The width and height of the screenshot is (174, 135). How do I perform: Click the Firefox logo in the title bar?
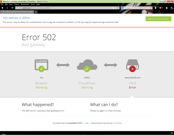(x=1, y=1)
